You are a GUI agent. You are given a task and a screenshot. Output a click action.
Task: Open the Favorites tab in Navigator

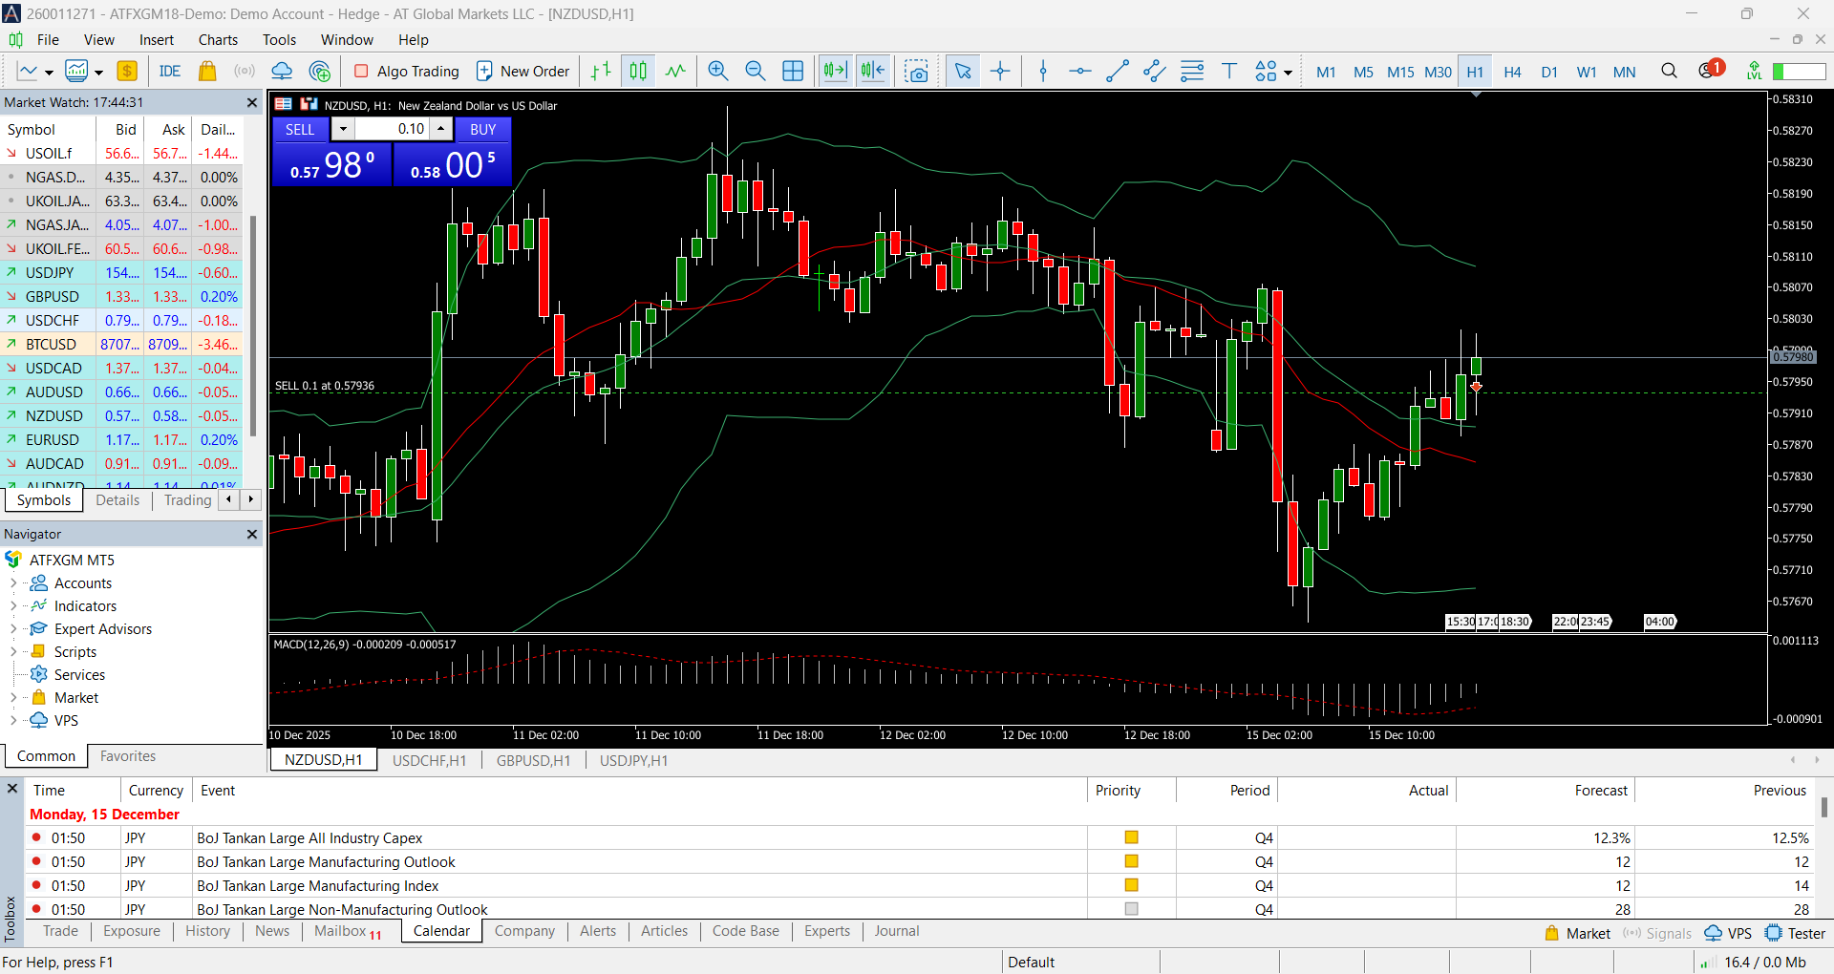coord(128,755)
